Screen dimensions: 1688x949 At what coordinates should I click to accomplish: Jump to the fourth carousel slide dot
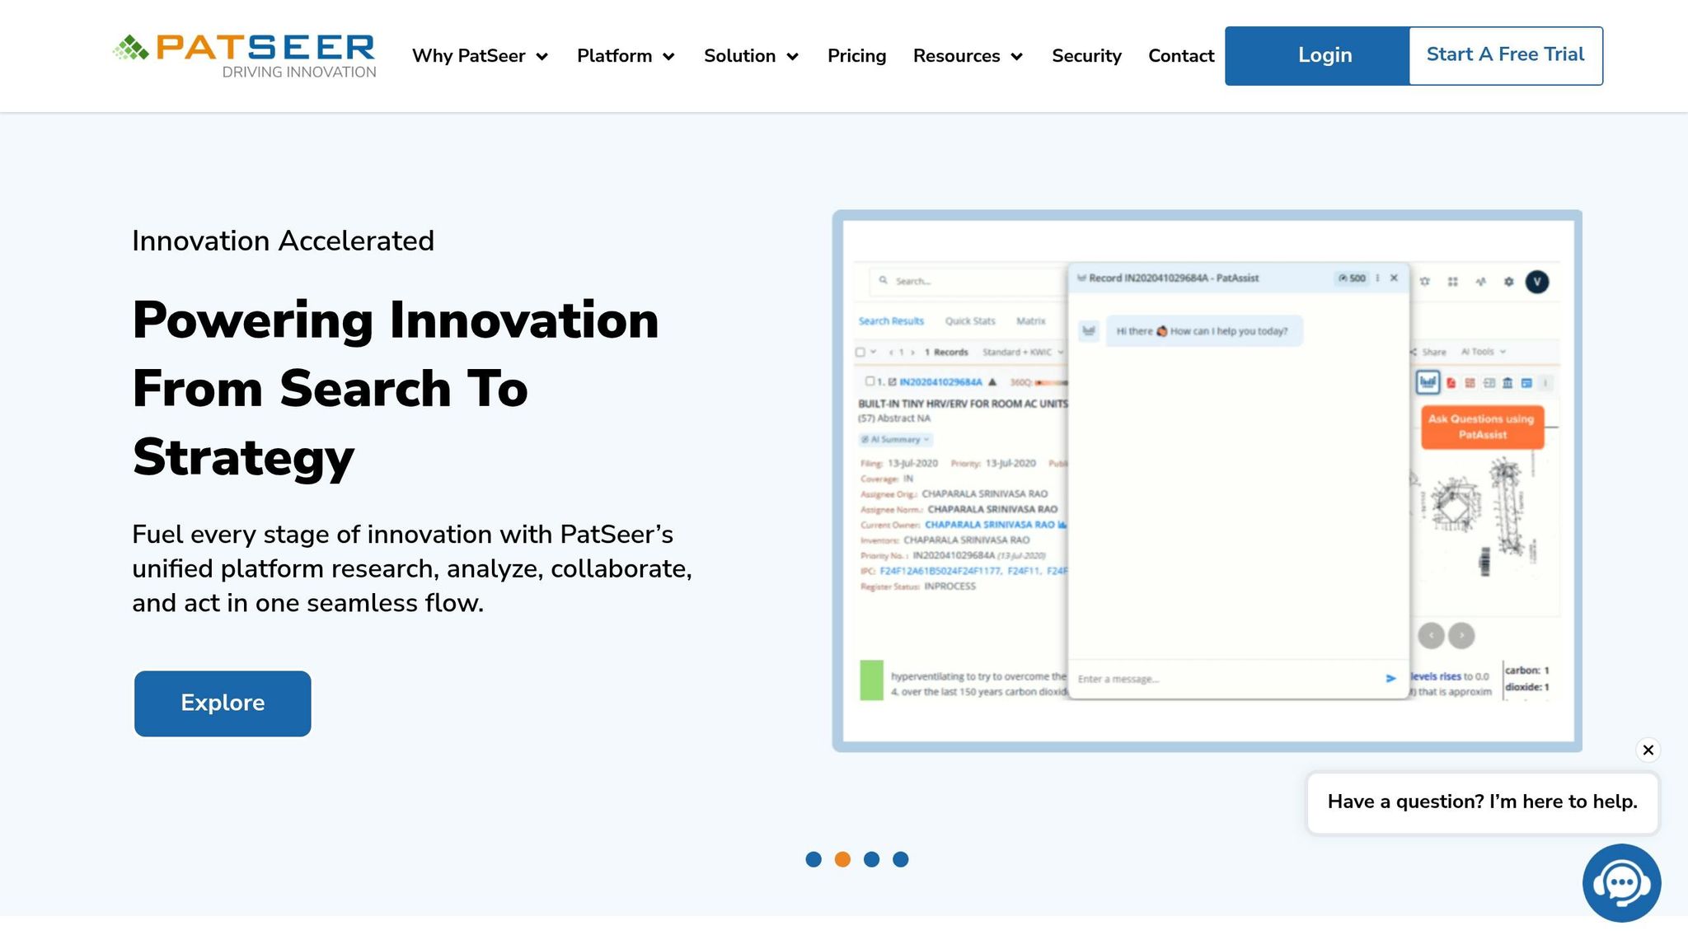tap(901, 859)
